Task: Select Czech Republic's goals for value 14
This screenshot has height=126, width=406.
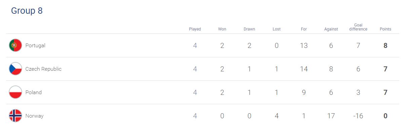Action: [x=304, y=69]
